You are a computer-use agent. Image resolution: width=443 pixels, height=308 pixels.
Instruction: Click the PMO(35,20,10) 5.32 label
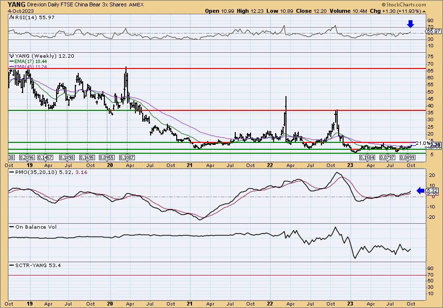[x=43, y=172]
